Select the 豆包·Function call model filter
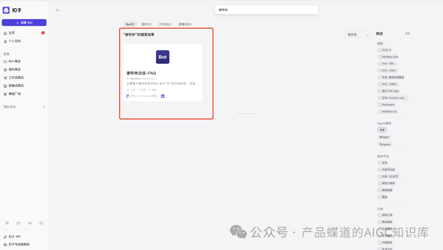Image resolution: width=443 pixels, height=250 pixels. tap(392, 98)
